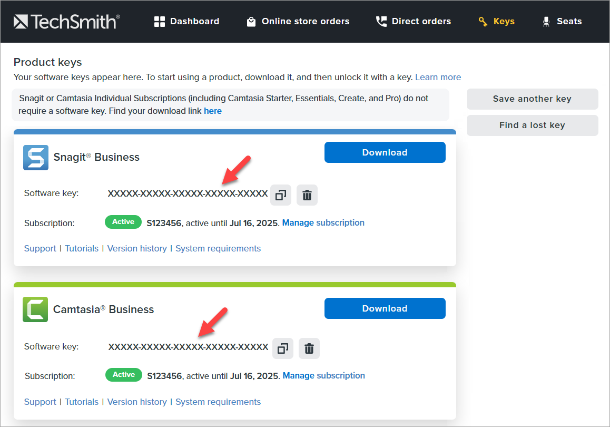
Task: Open the Dashboard tab
Action: 186,22
